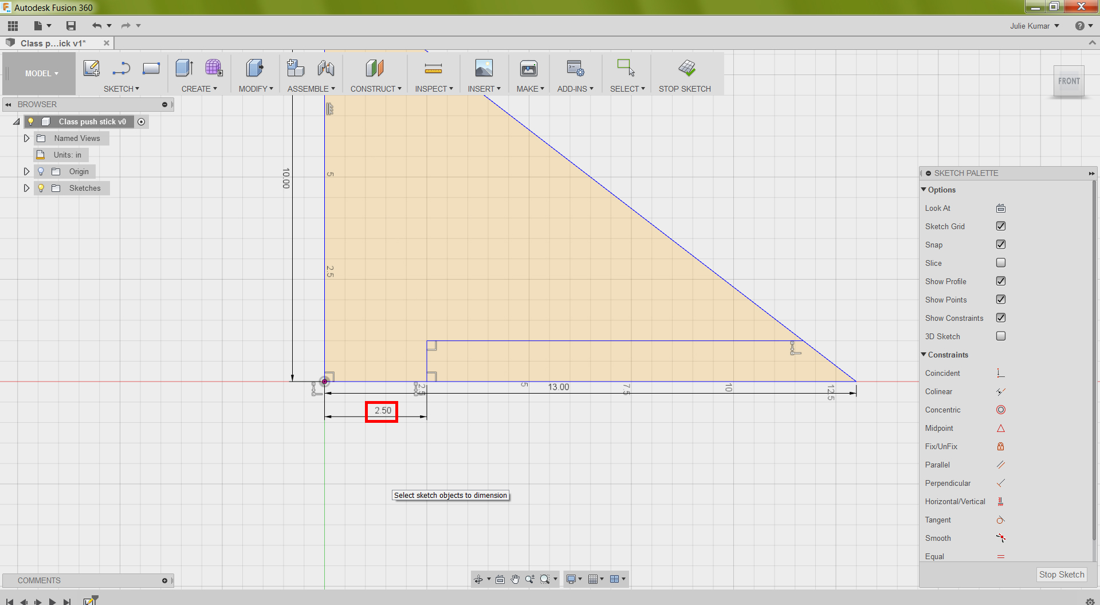Click Stop Sketch button in Sketch Palette
This screenshot has height=605, width=1100.
tap(1062, 575)
